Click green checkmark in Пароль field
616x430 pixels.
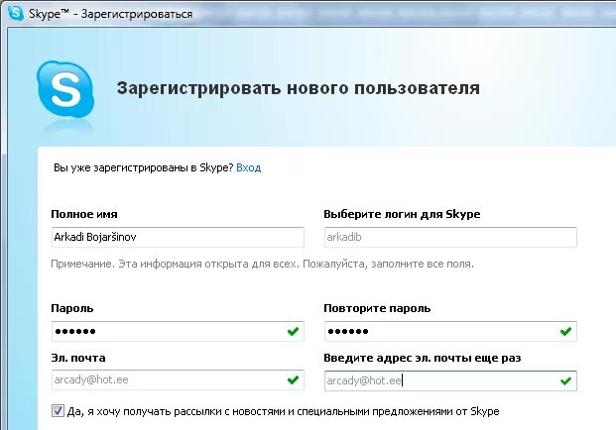293,332
